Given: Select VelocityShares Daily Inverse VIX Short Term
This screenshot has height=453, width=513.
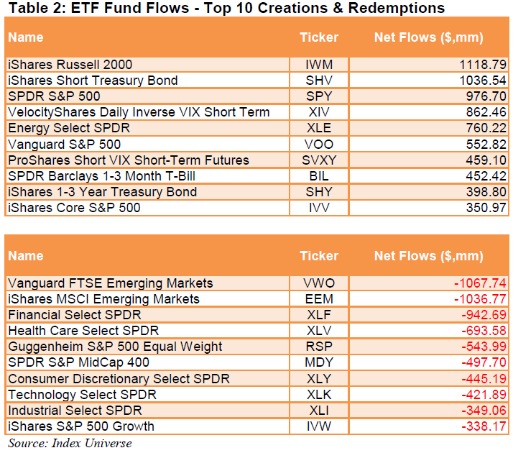Looking at the screenshot, I should coord(139,112).
